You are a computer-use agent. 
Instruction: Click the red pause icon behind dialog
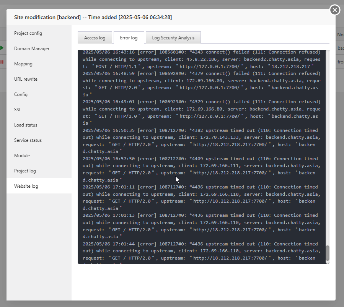click(2, 62)
